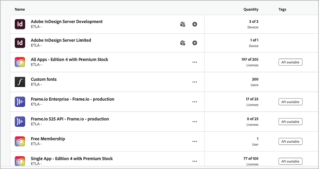Open Frame.io S2S API - Frame.io - production

pyautogui.click(x=70, y=119)
